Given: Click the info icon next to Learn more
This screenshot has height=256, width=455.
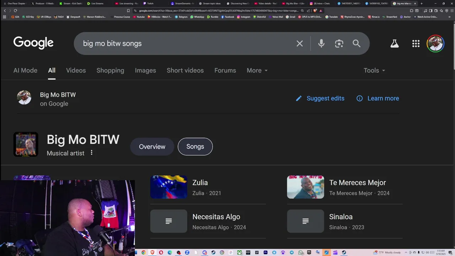Looking at the screenshot, I should 360,98.
